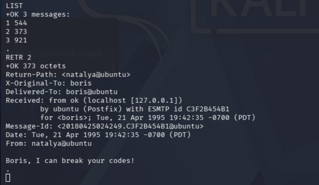This screenshot has width=319, height=185.
Task: Click the LIST command line
Action: pyautogui.click(x=14, y=6)
